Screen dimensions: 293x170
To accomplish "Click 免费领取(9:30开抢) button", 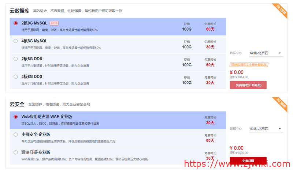I will [248, 85].
